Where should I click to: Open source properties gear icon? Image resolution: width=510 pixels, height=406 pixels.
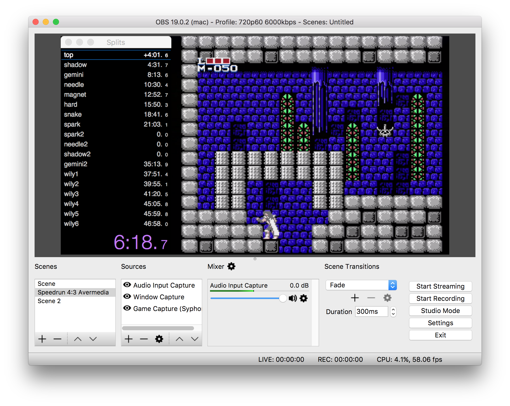click(x=159, y=339)
